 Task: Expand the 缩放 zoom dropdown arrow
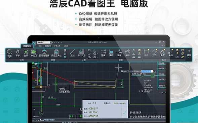point(9,58)
